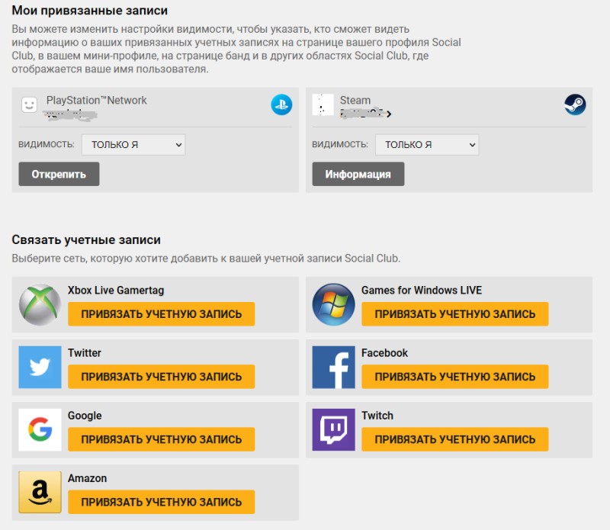Click the Google logo icon

(x=40, y=429)
